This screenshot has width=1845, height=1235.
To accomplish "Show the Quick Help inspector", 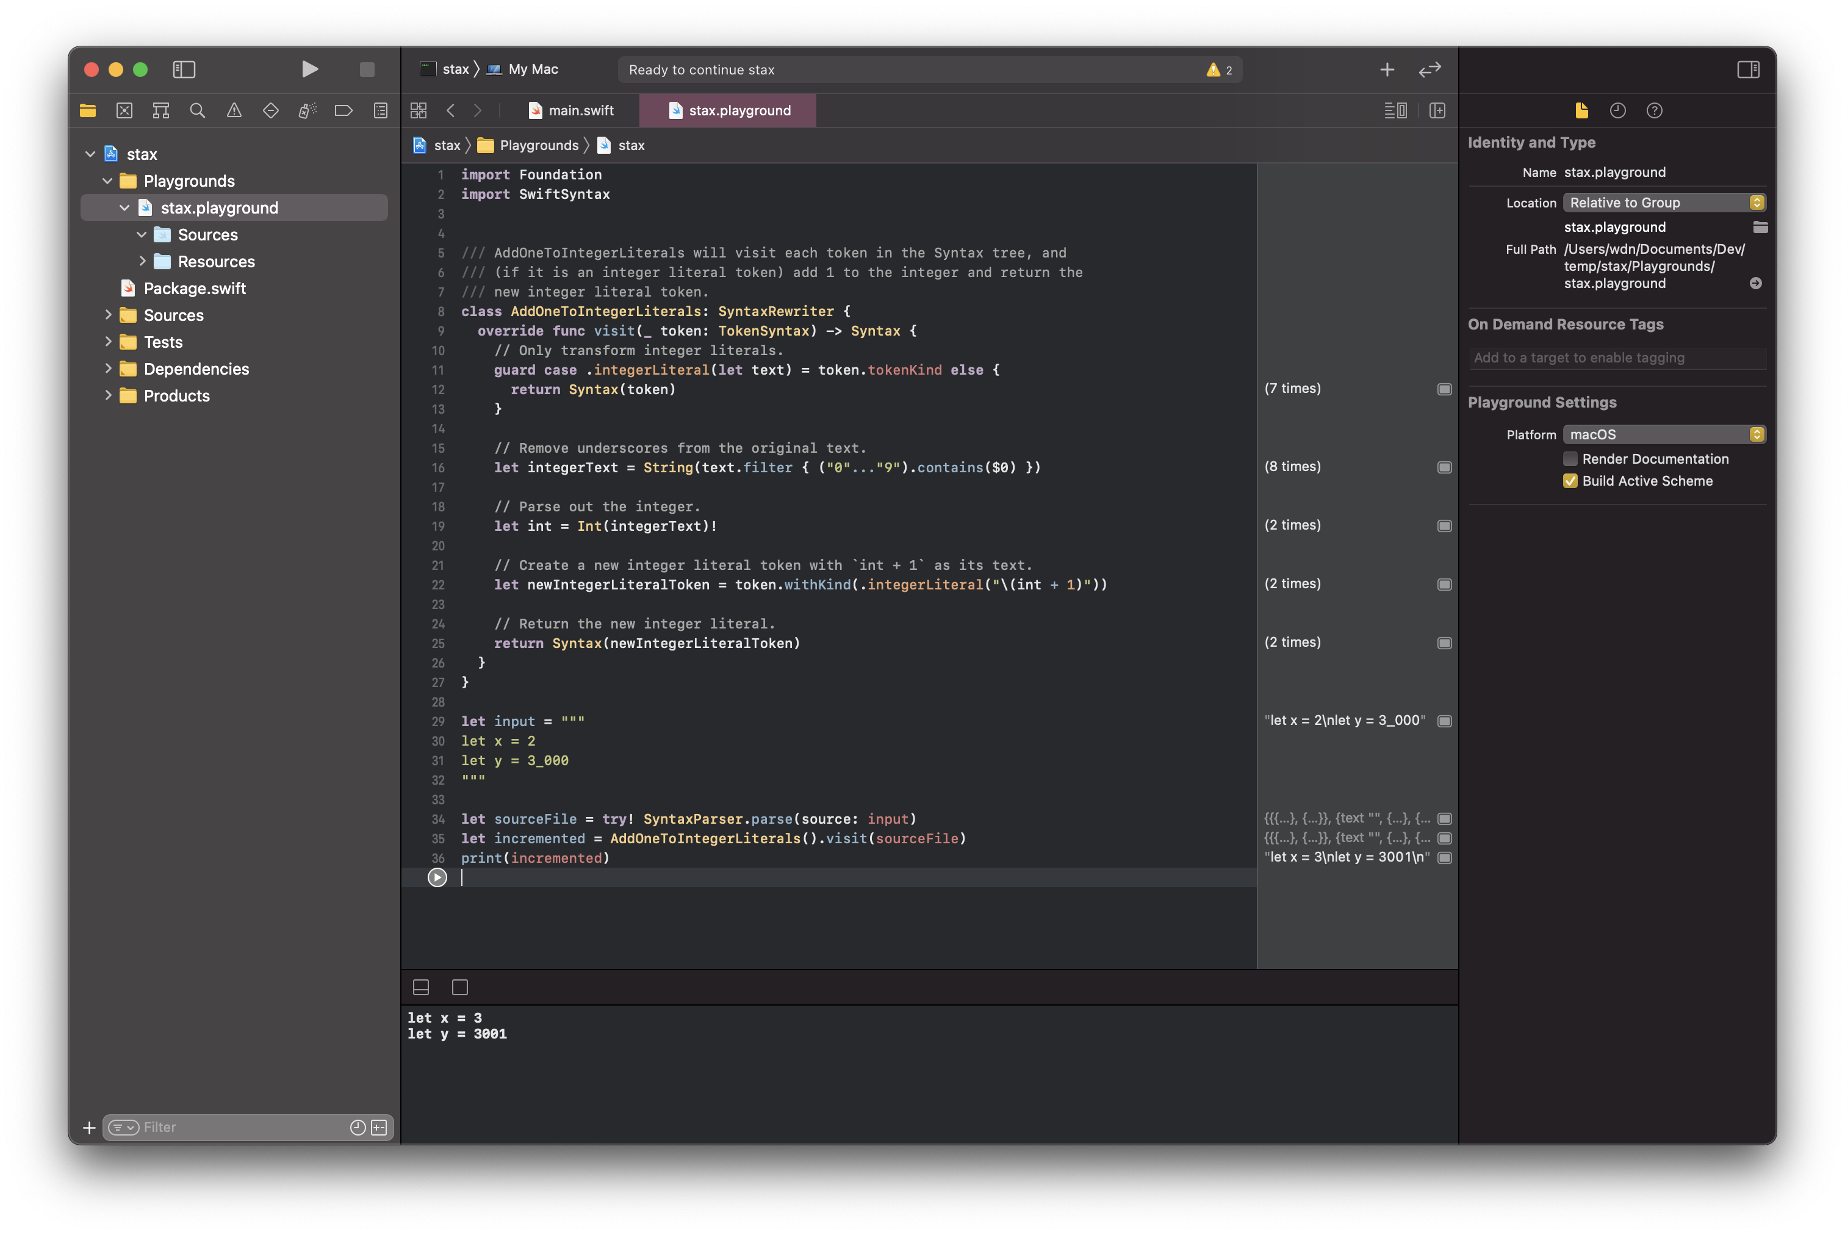I will click(x=1655, y=110).
